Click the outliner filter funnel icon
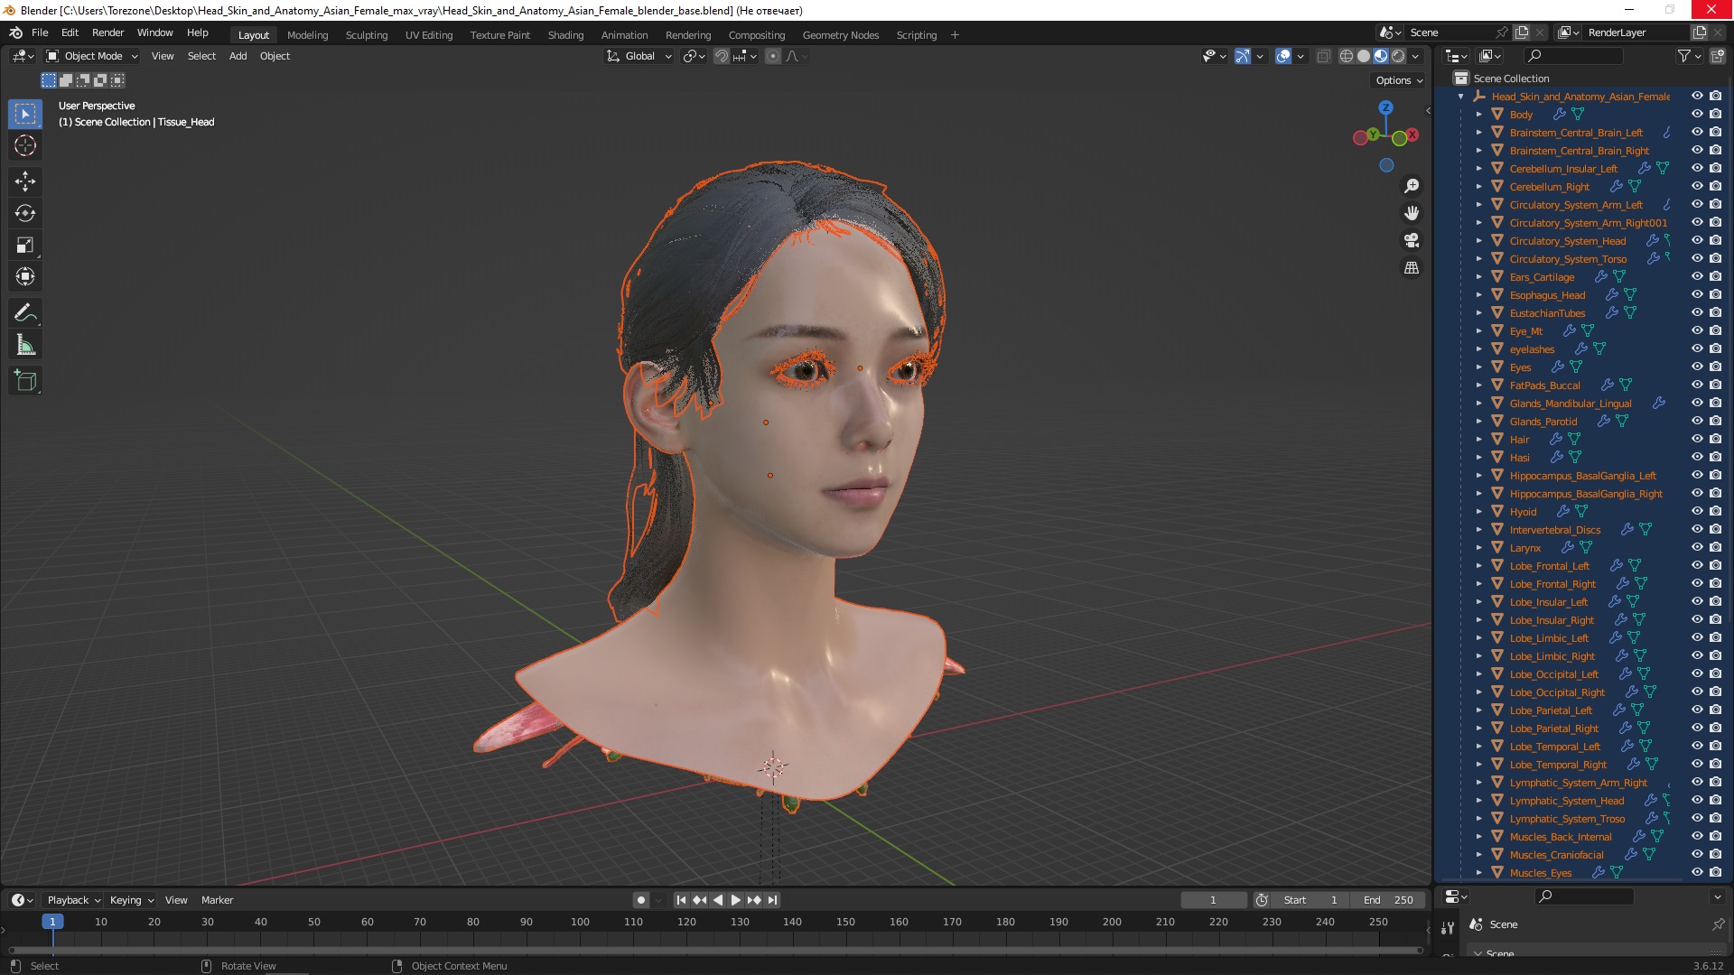This screenshot has height=975, width=1734. 1684,56
